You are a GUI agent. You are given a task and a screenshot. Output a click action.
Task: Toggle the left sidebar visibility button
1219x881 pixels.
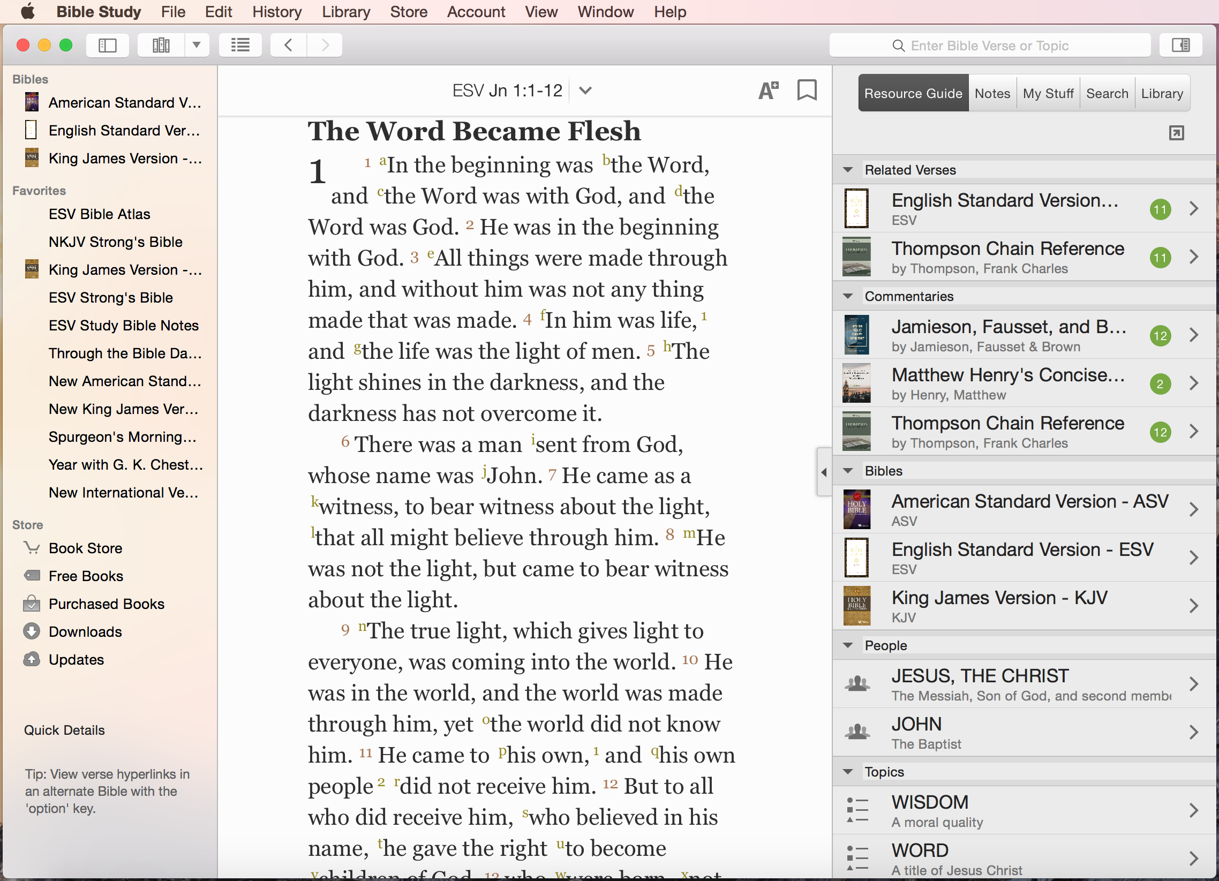coord(108,45)
